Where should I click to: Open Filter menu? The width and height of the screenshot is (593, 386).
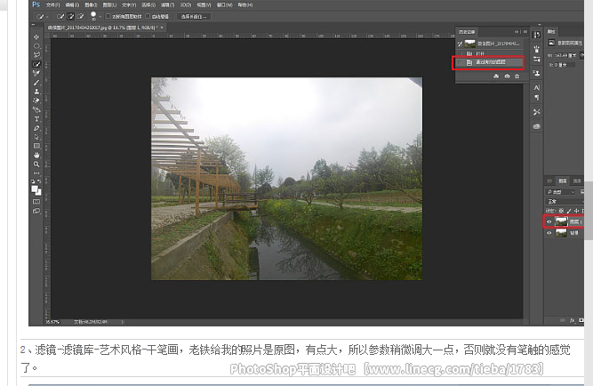pos(167,5)
